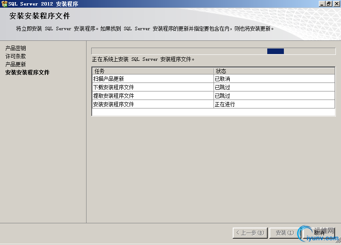Select the 产品密钥 step in sidebar
Image resolution: width=341 pixels, height=245 pixels.
tap(16, 48)
